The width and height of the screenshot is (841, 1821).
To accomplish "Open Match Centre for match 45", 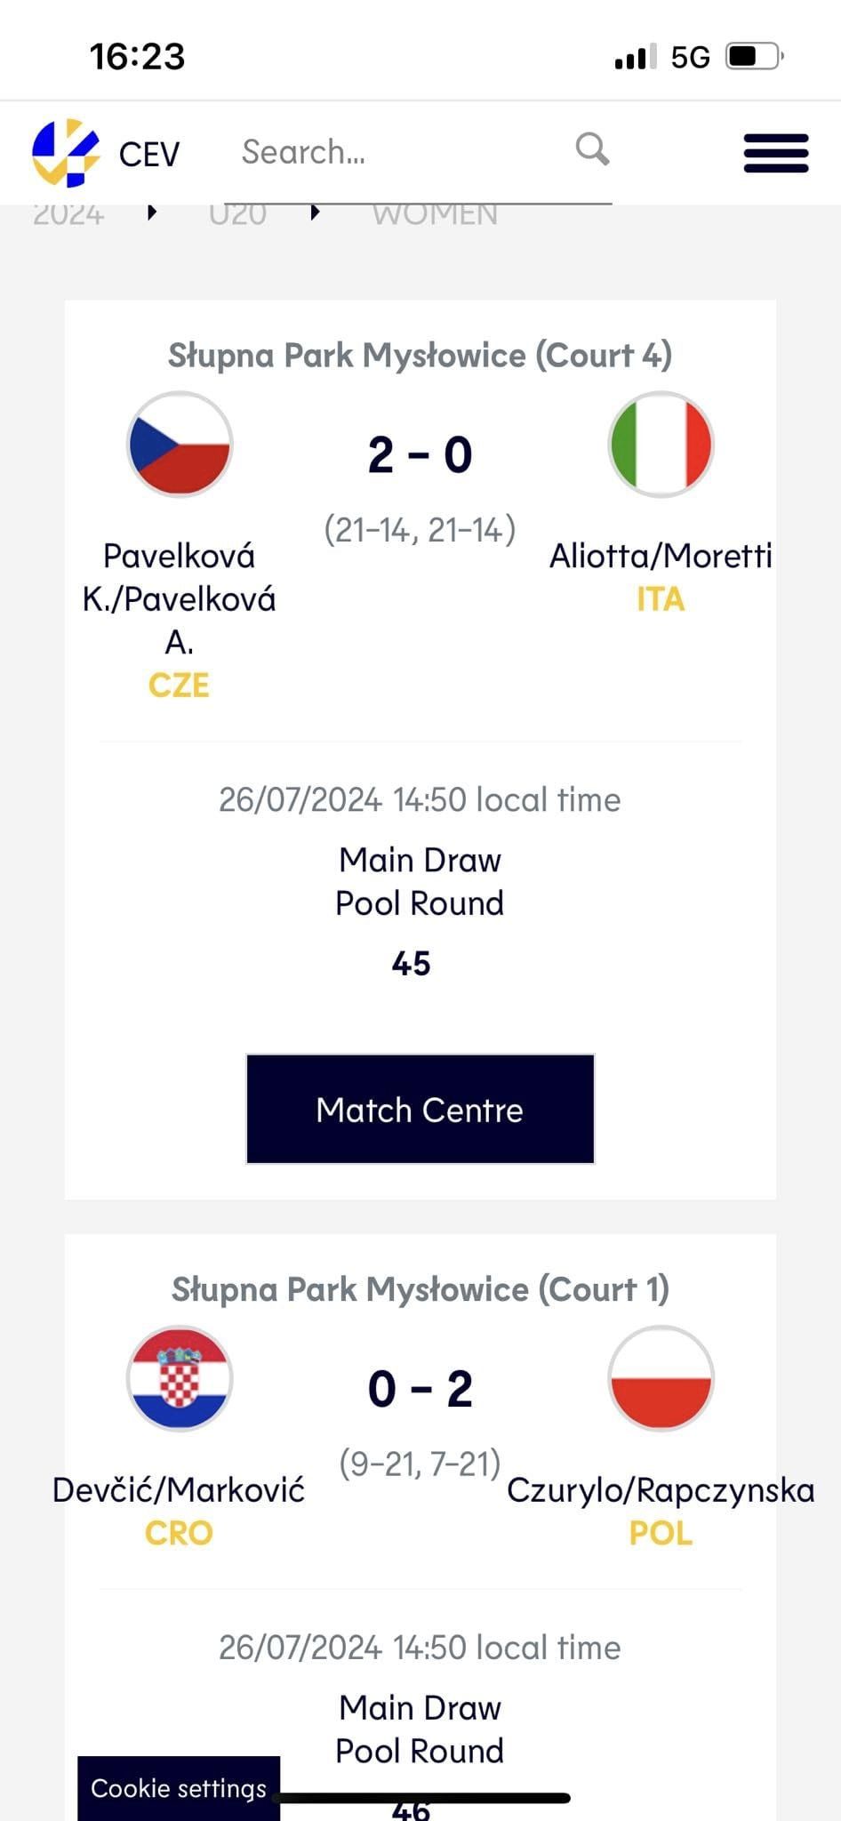I will point(420,1109).
